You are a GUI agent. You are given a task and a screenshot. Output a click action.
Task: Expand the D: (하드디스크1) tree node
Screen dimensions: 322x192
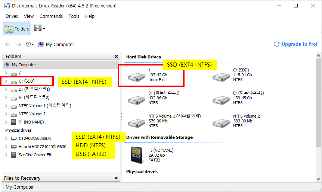click(x=6, y=90)
